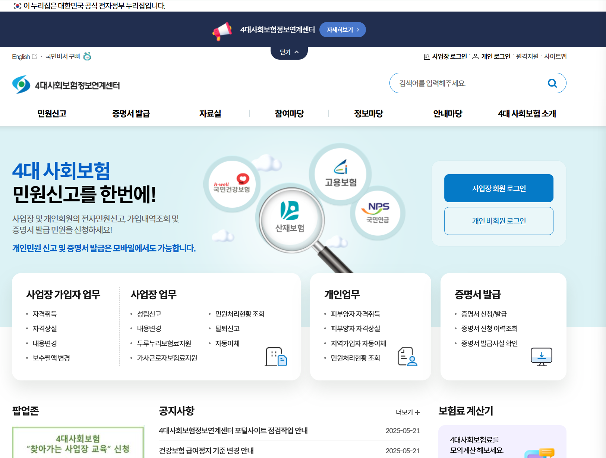Open notice 포털사이트 점검작업 안내

click(233, 431)
